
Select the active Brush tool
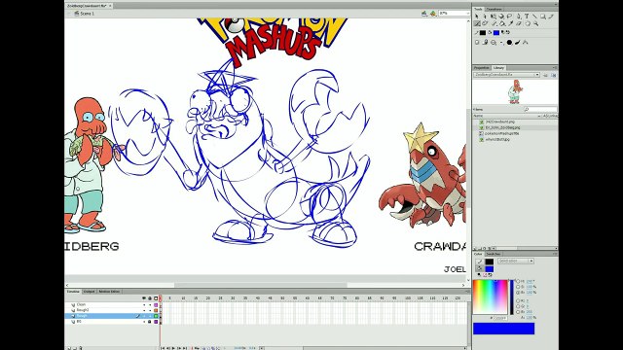(477, 23)
